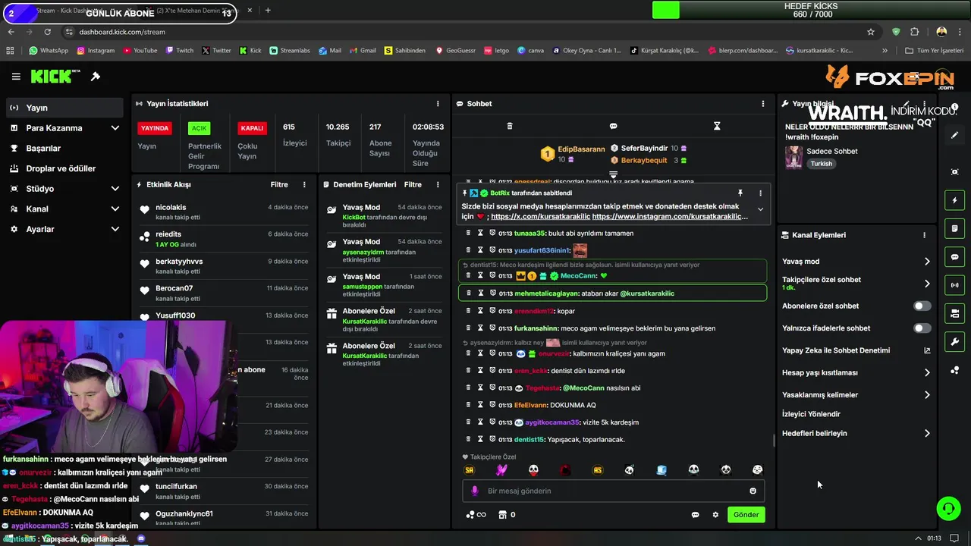
Task: Expand Kanal sidebar section
Action: [x=115, y=209]
